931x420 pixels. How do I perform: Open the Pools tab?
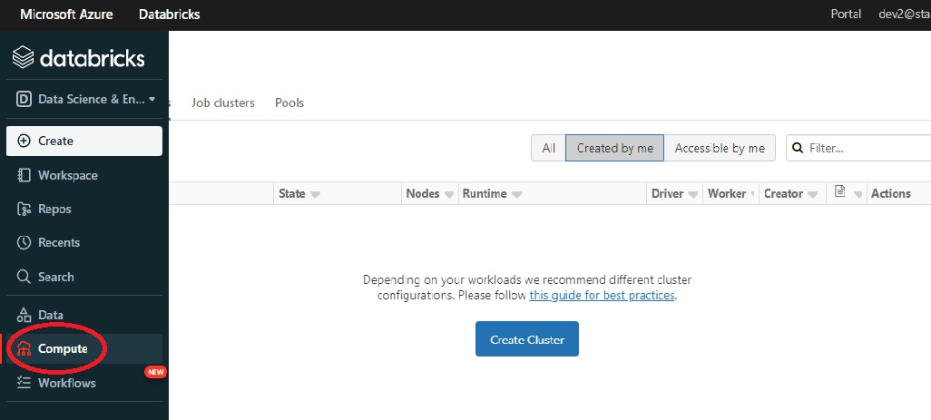(x=289, y=103)
